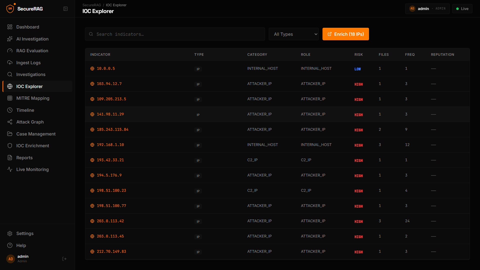Click the SecureRAG breadcrumb link
Image resolution: width=480 pixels, height=270 pixels.
click(92, 5)
